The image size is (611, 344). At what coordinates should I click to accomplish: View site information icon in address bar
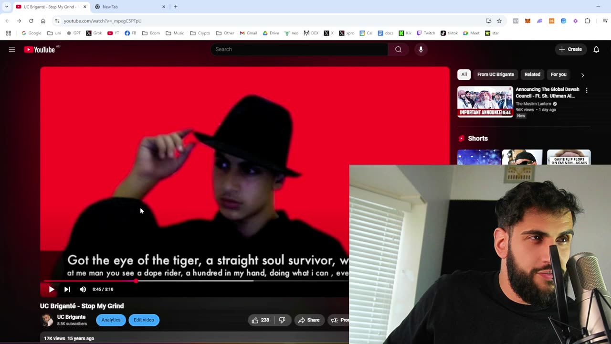coord(57,21)
